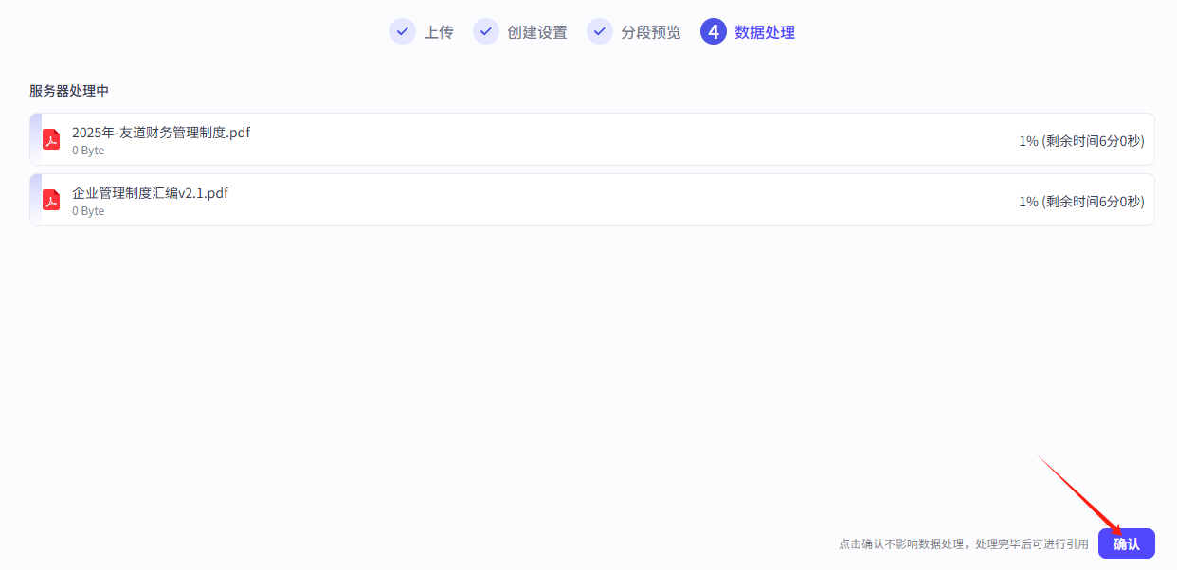1177x570 pixels.
Task: Click progress text for 2025年-友道财务管理制度.pdf
Action: 1081,141
